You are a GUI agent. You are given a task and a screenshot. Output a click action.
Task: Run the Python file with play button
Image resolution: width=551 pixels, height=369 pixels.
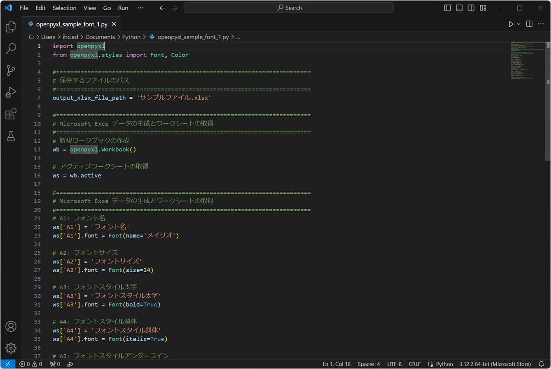511,24
